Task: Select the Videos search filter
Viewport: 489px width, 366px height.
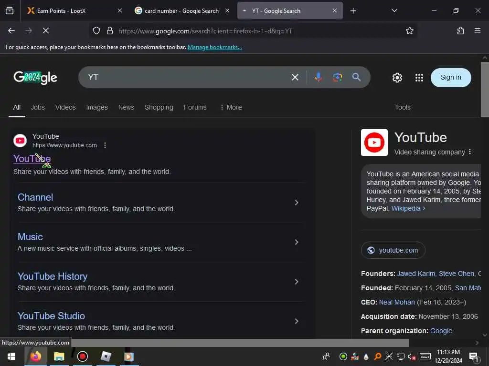Action: [x=65, y=107]
